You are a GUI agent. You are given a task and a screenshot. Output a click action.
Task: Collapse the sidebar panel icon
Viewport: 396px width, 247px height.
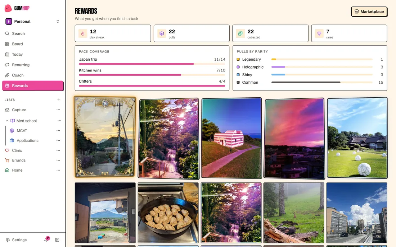[57, 240]
